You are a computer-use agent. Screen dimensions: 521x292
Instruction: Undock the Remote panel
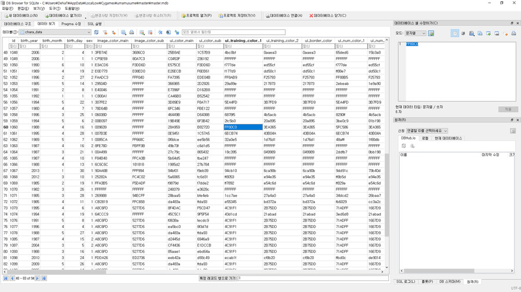pyautogui.click(x=512, y=120)
